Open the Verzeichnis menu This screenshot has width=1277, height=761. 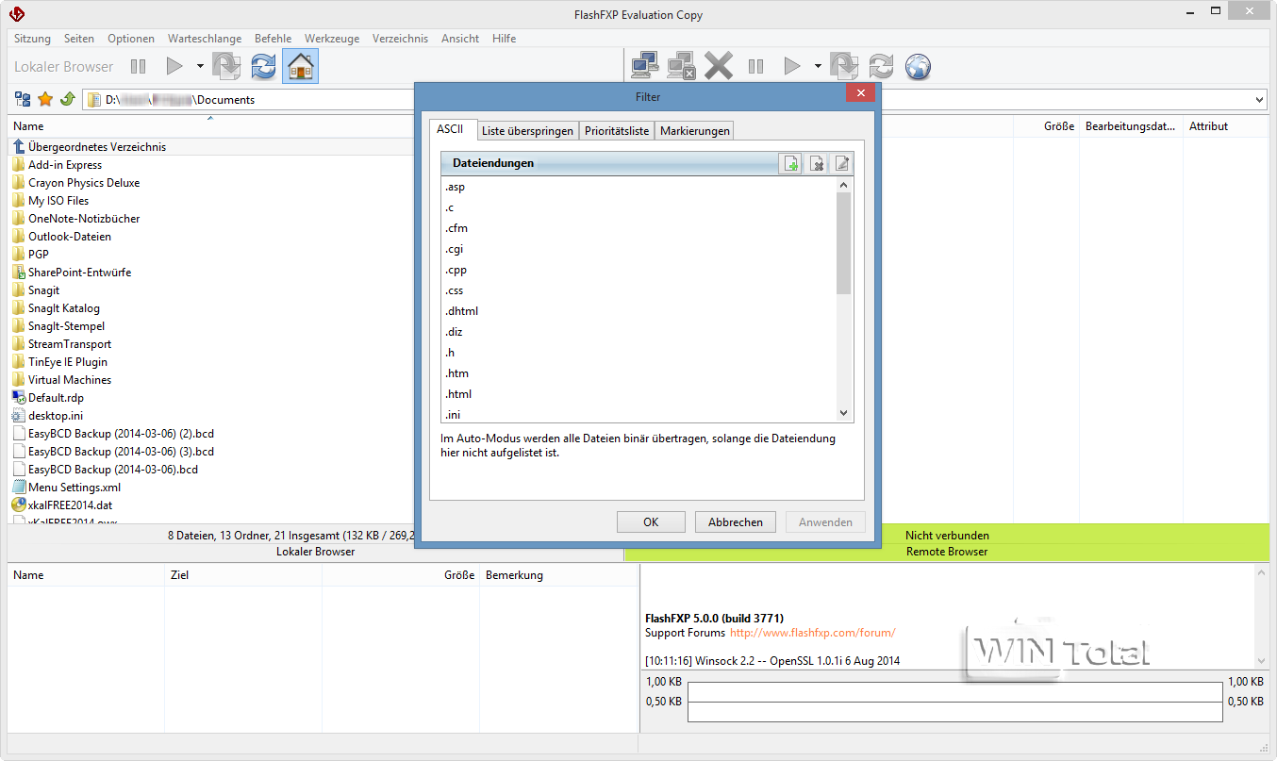coord(400,39)
